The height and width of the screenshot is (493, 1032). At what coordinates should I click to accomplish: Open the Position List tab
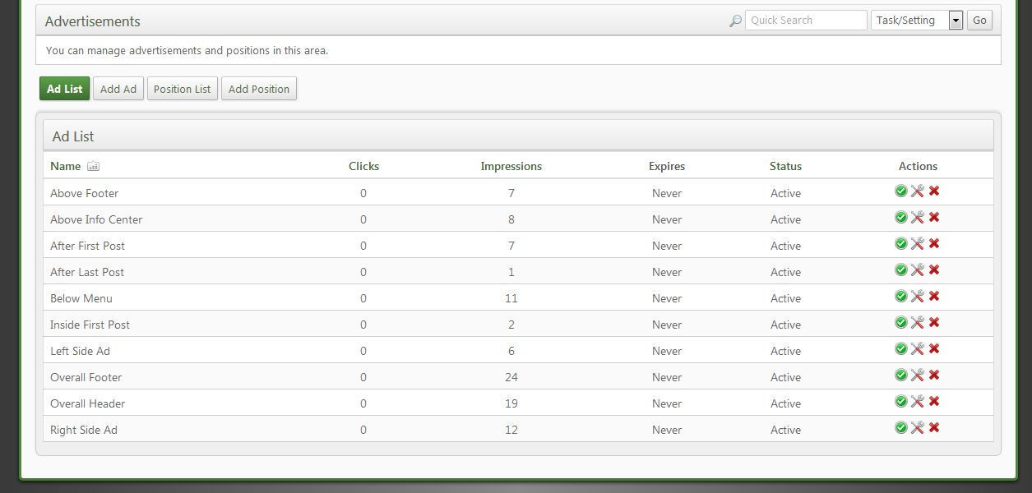click(182, 89)
